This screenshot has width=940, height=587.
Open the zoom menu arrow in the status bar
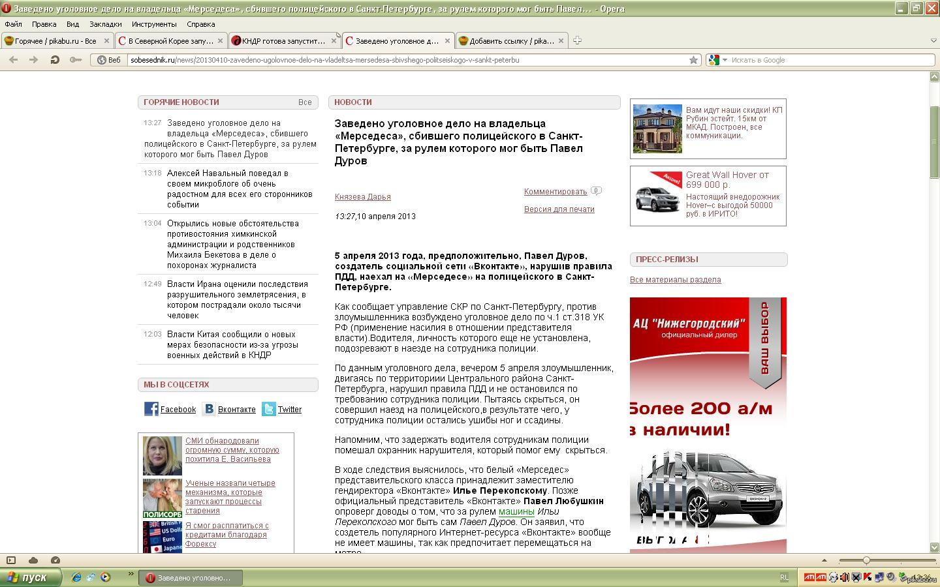[824, 560]
